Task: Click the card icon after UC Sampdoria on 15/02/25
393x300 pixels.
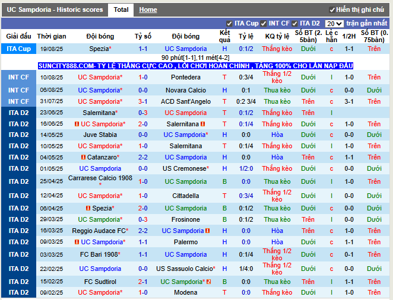Action: [x=208, y=282]
